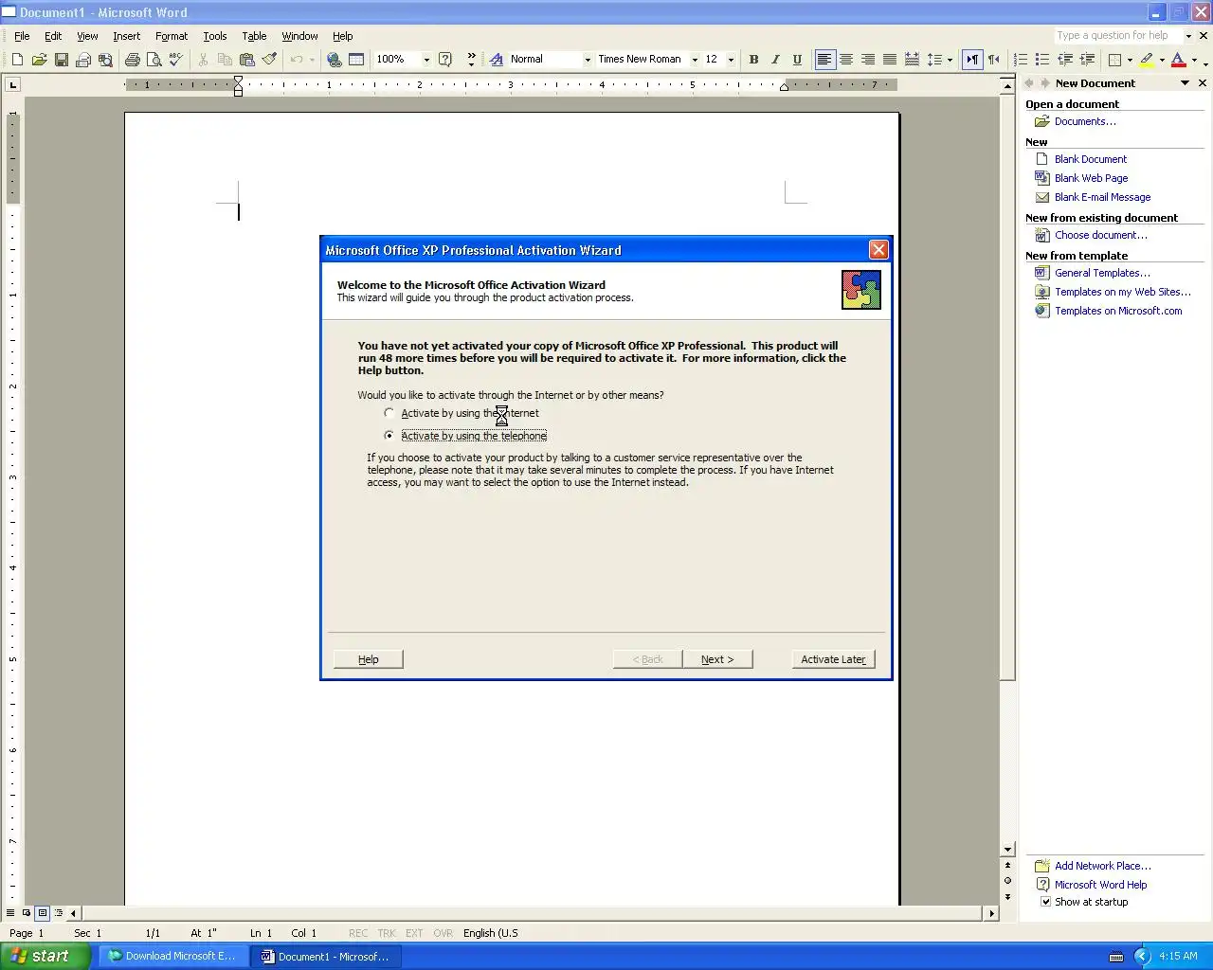Open the Table menu
Viewport: 1213px width, 970px height.
point(254,36)
